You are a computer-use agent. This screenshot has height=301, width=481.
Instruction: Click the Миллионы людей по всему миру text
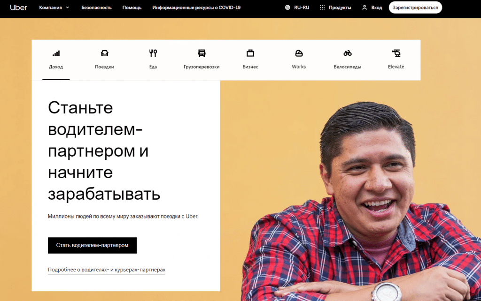(x=123, y=216)
